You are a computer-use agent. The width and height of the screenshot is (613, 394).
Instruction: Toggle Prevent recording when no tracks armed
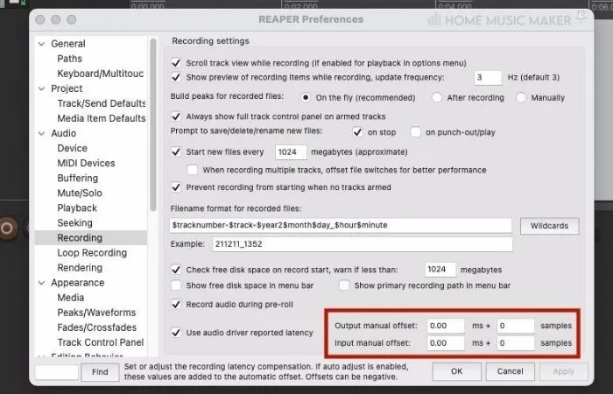[176, 187]
